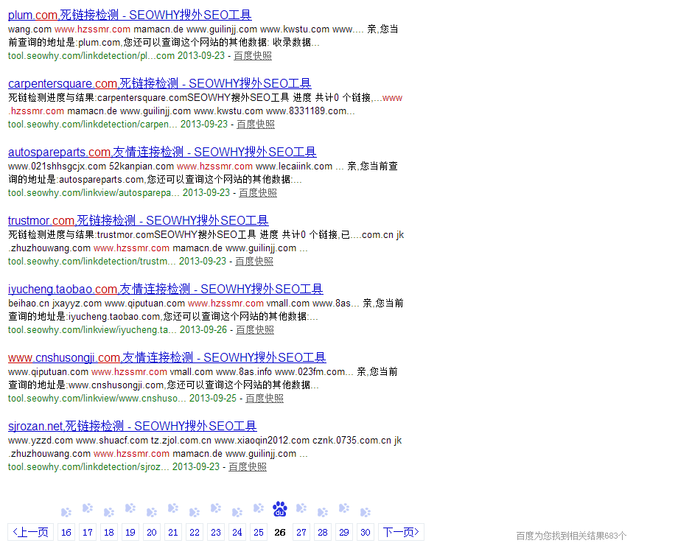This screenshot has width=678, height=557.
Task: Click the paw icon above page 23
Action: tap(216, 508)
